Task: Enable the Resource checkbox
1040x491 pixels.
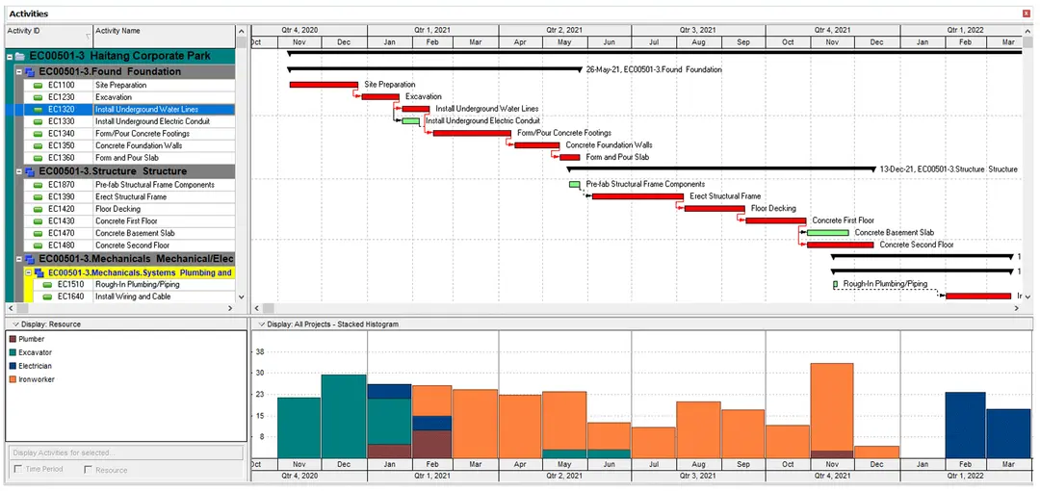Action: click(x=89, y=470)
